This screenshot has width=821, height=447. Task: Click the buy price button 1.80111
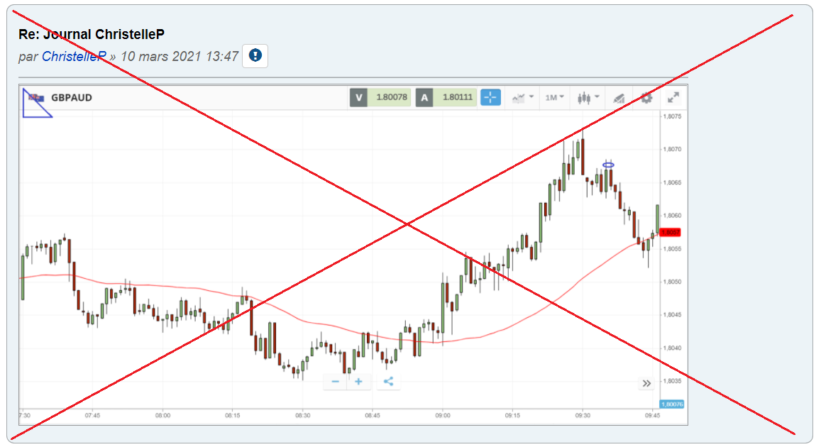click(446, 97)
